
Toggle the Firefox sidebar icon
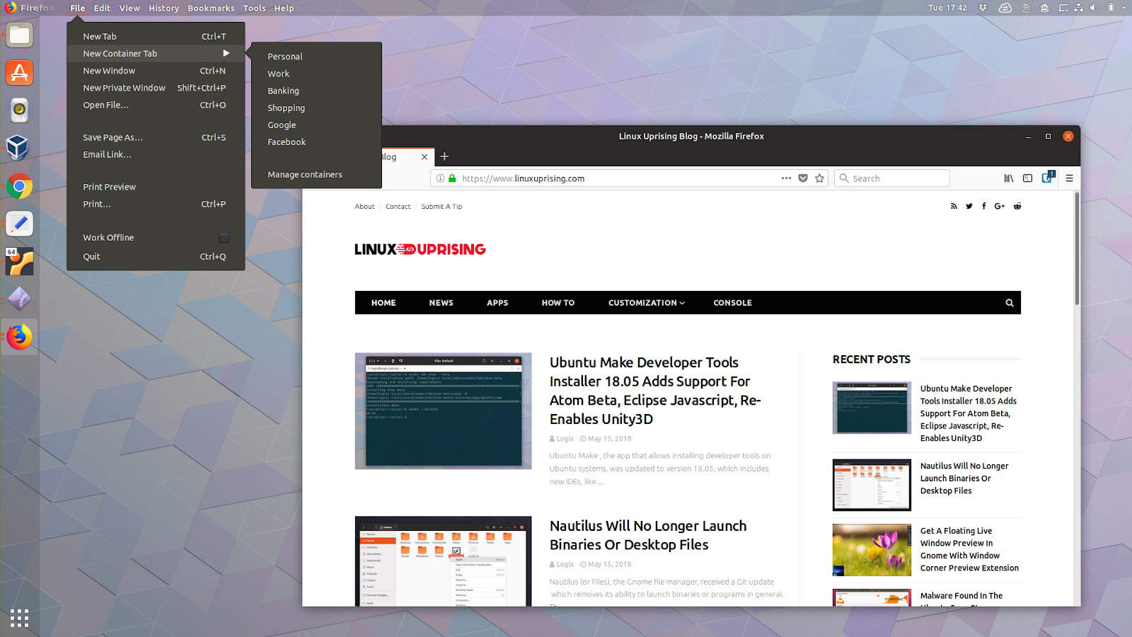click(1027, 178)
